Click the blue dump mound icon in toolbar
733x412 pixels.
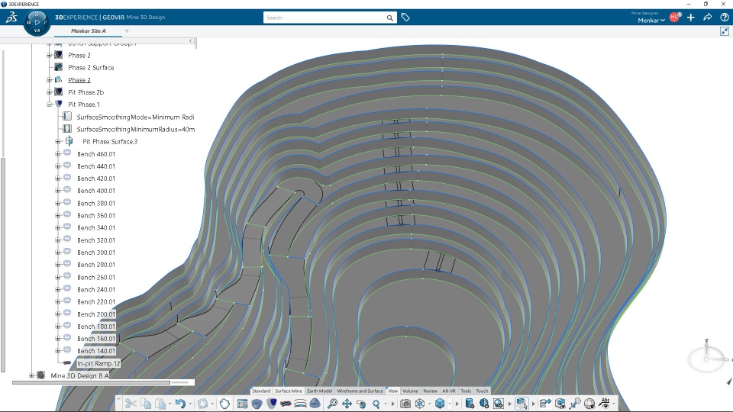coord(315,403)
